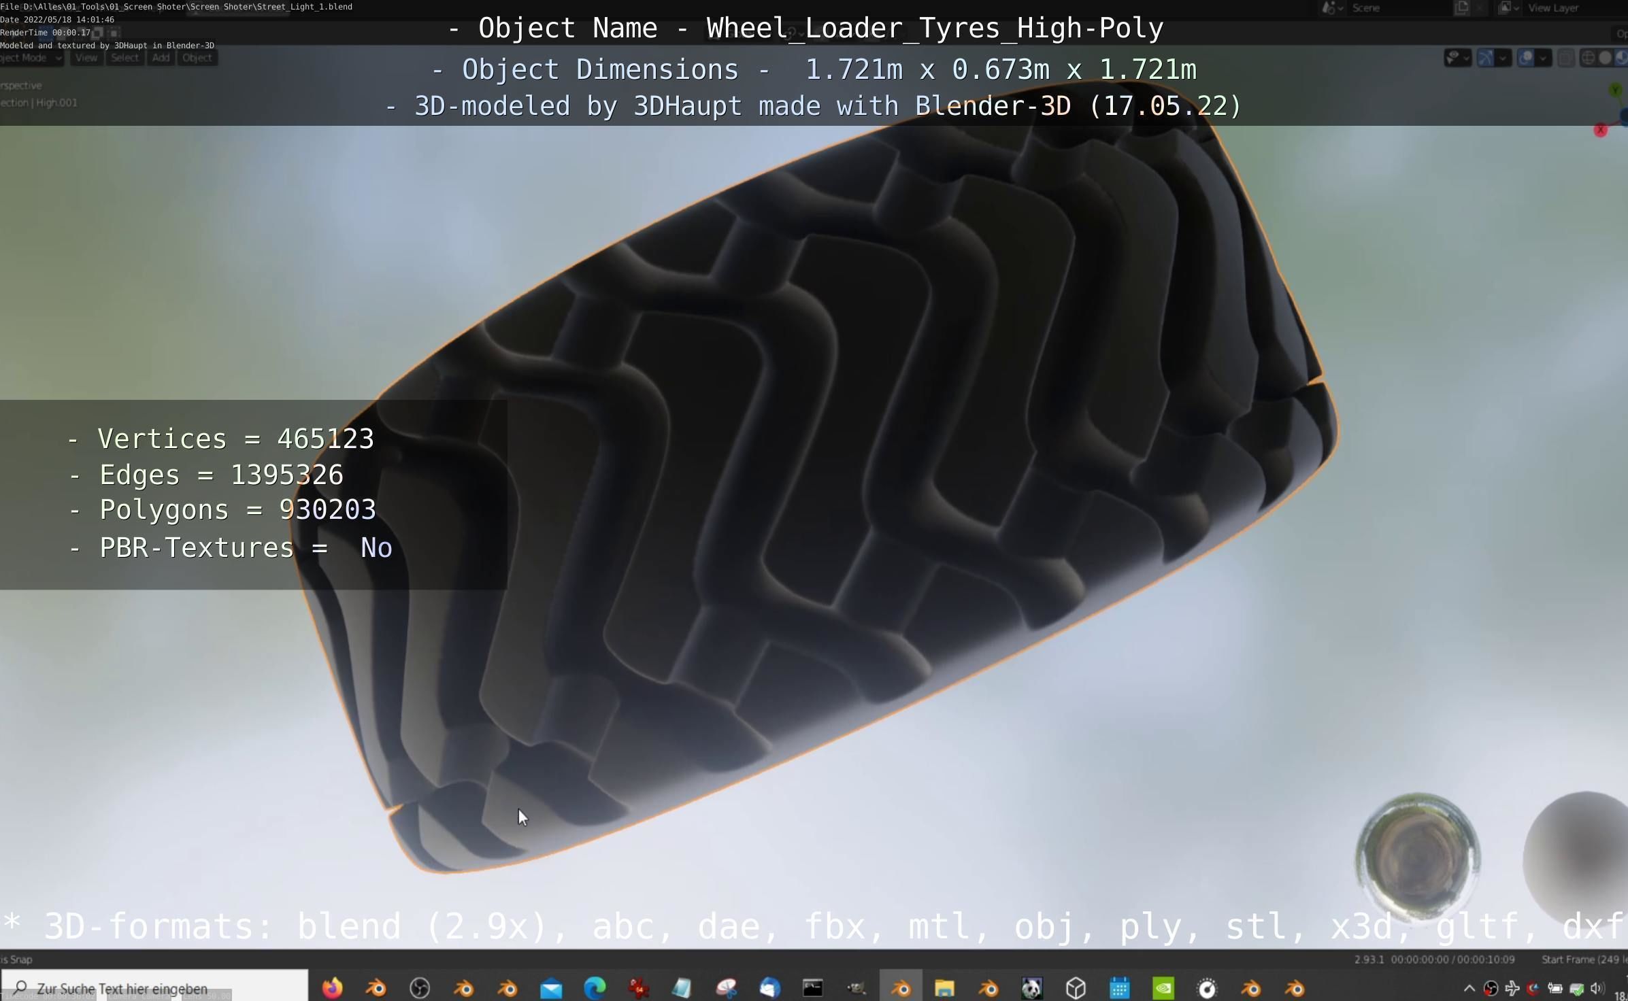Open GIMP from the taskbar
This screenshot has width=1628, height=1001.
tap(856, 987)
